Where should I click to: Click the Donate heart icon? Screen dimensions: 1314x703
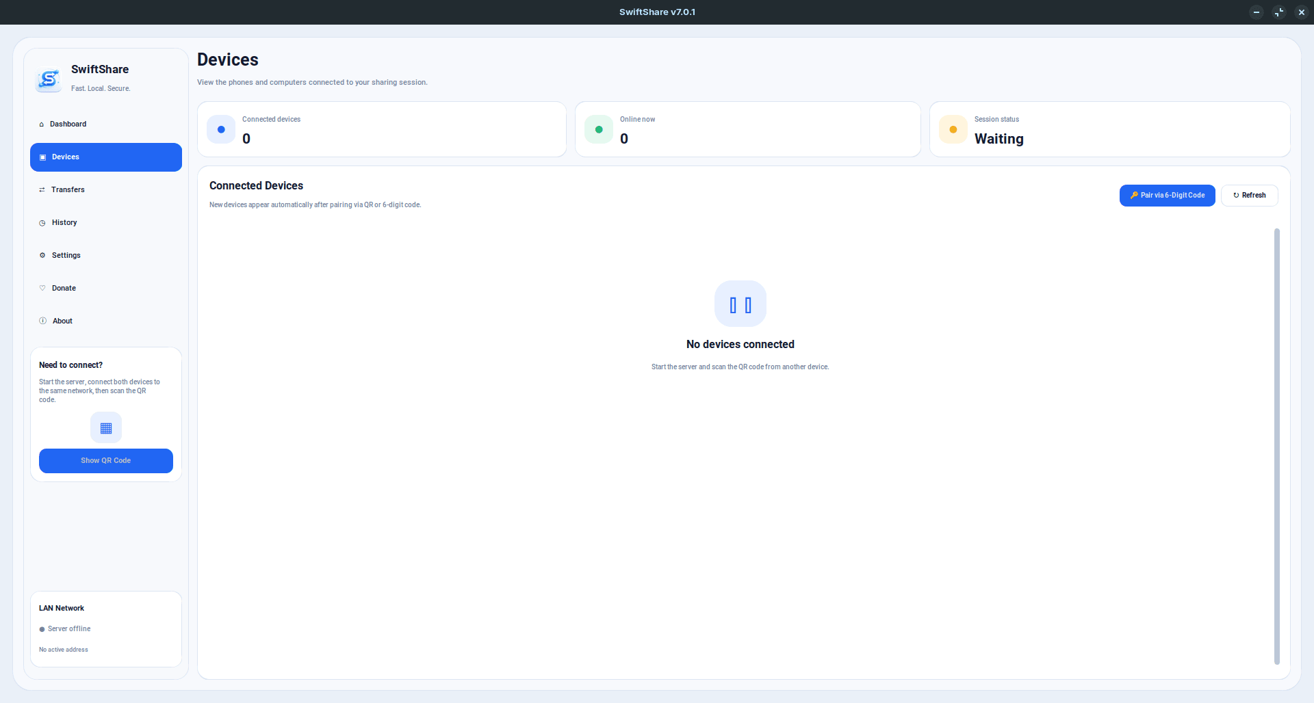coord(42,289)
